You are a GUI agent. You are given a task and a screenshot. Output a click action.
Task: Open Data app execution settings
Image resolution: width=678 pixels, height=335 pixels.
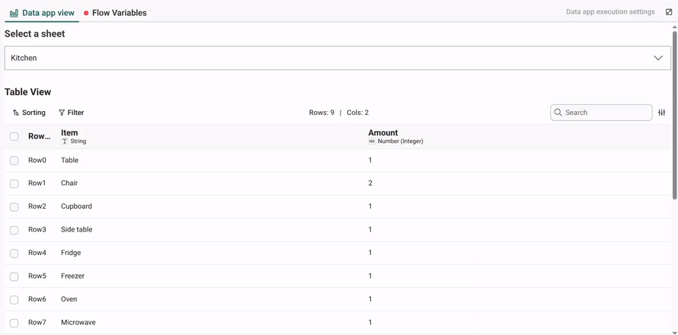[610, 11]
